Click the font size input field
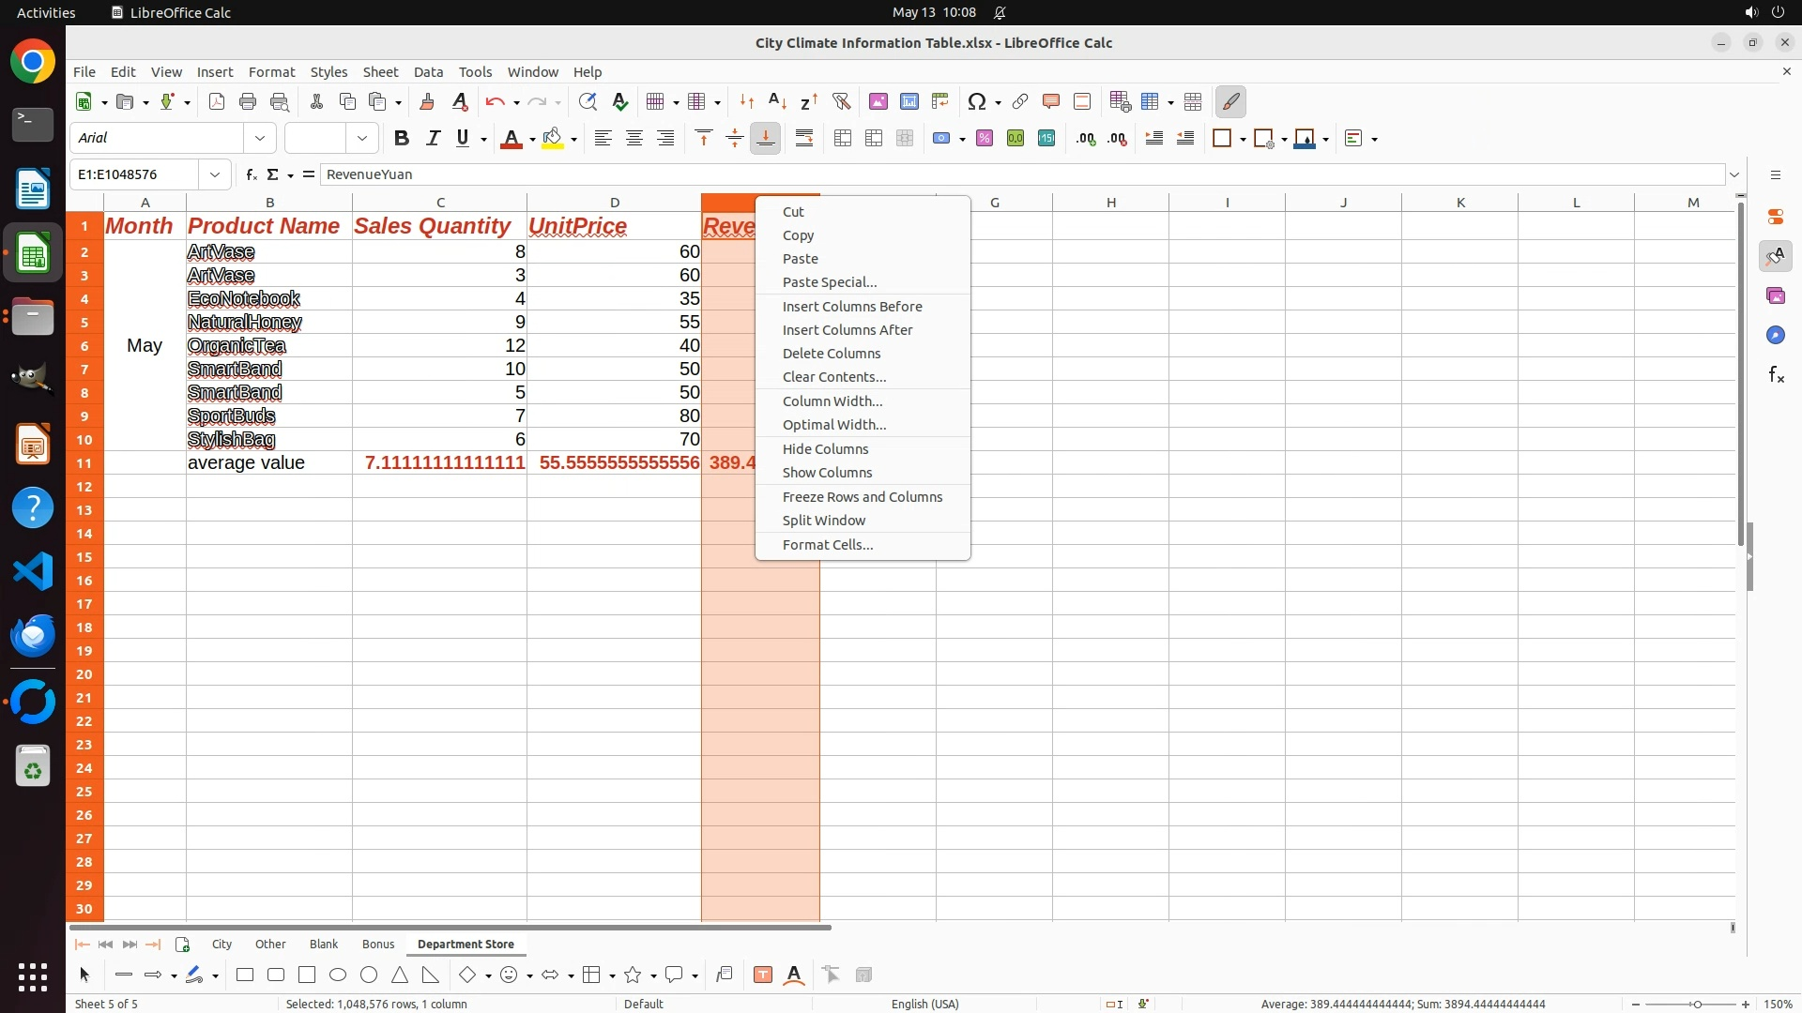Screen dimensions: 1802x1013 pyautogui.click(x=315, y=138)
